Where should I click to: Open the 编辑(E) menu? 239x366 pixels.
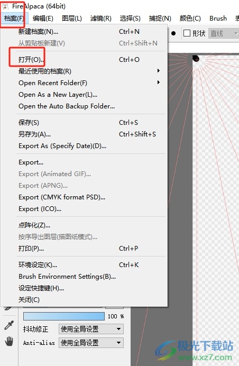point(43,18)
